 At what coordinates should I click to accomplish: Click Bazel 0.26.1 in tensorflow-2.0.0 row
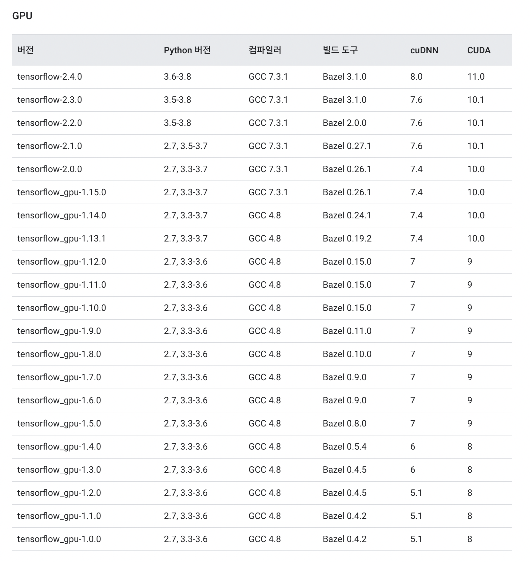tap(347, 169)
